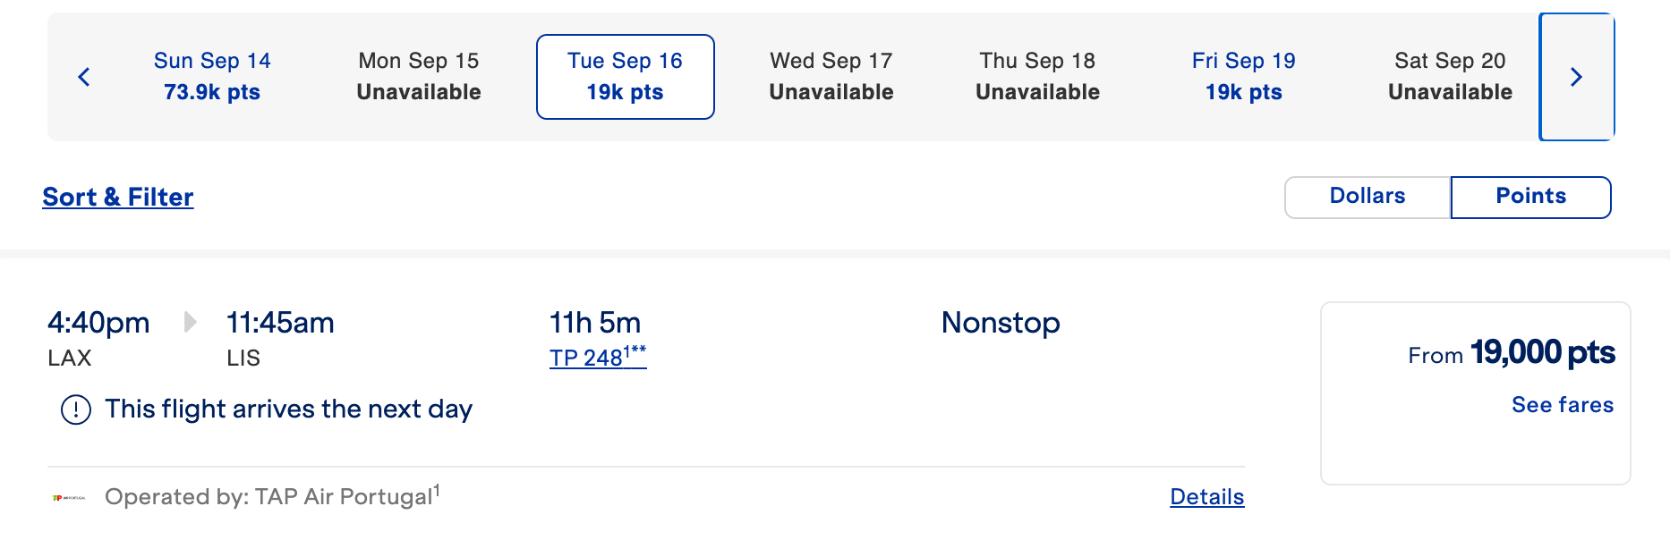
Task: Navigate to earlier dates with left arrow
Action: click(84, 77)
